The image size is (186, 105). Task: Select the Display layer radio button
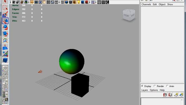142,86
